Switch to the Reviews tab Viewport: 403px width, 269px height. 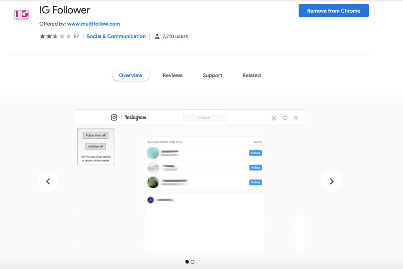172,75
